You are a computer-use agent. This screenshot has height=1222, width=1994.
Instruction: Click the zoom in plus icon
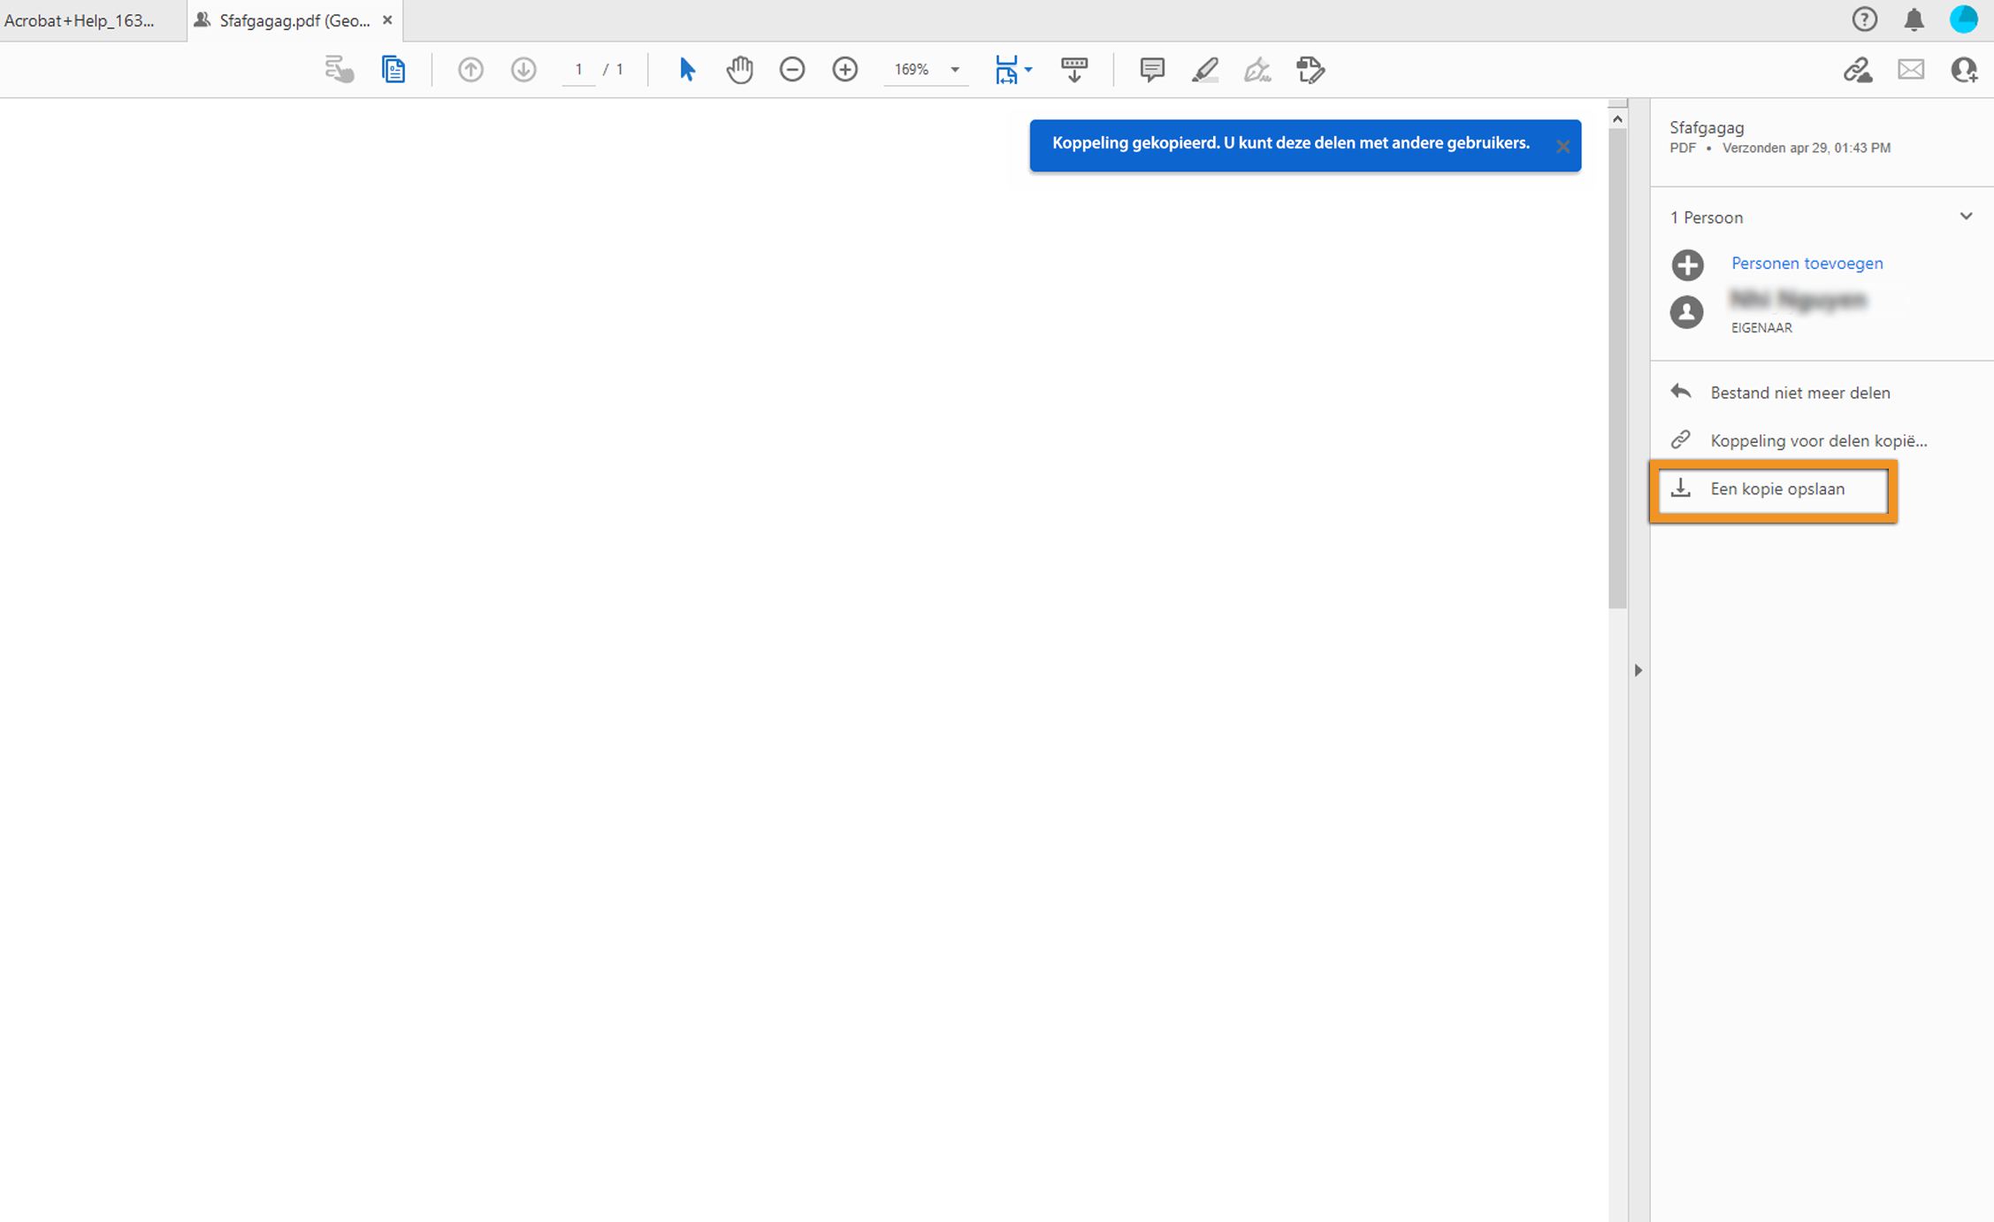(x=844, y=69)
